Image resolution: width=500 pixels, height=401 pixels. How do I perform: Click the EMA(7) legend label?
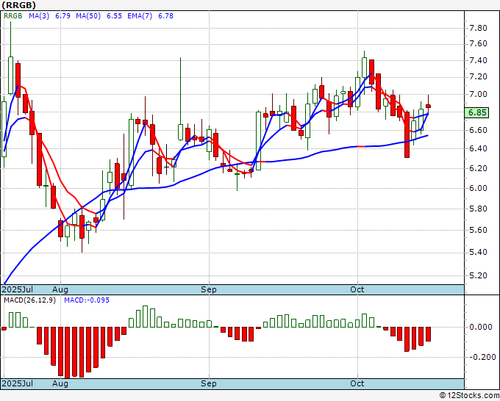[x=140, y=16]
